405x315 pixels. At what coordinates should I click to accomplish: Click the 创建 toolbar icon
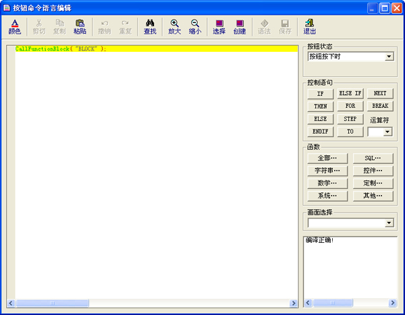pyautogui.click(x=240, y=27)
